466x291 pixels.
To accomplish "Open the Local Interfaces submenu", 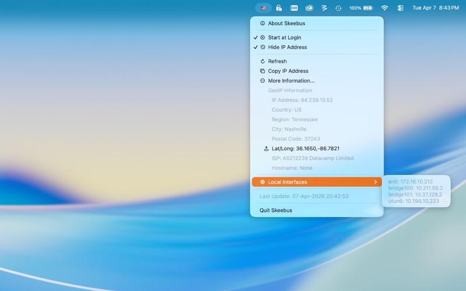I will click(x=317, y=182).
